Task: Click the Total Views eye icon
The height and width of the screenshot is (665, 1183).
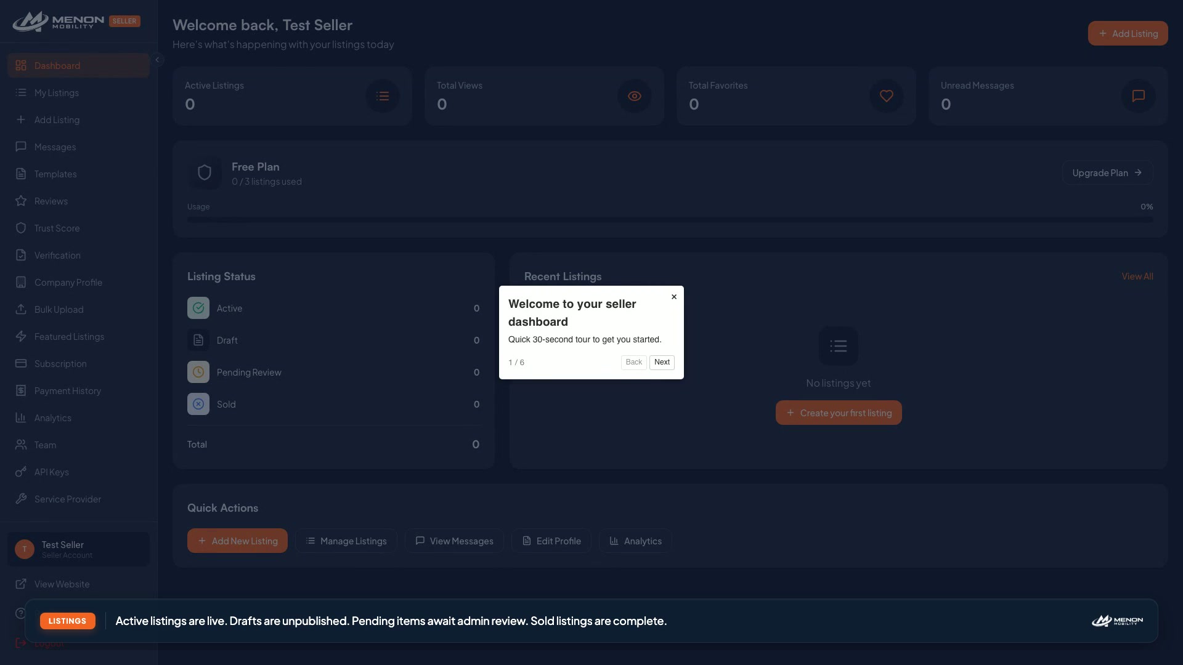Action: (x=635, y=96)
